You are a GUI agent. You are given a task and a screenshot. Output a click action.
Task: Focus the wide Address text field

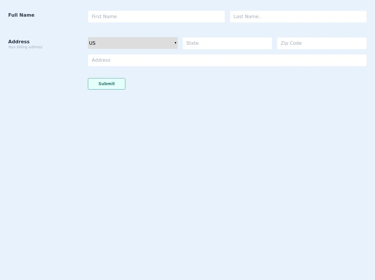tap(227, 60)
